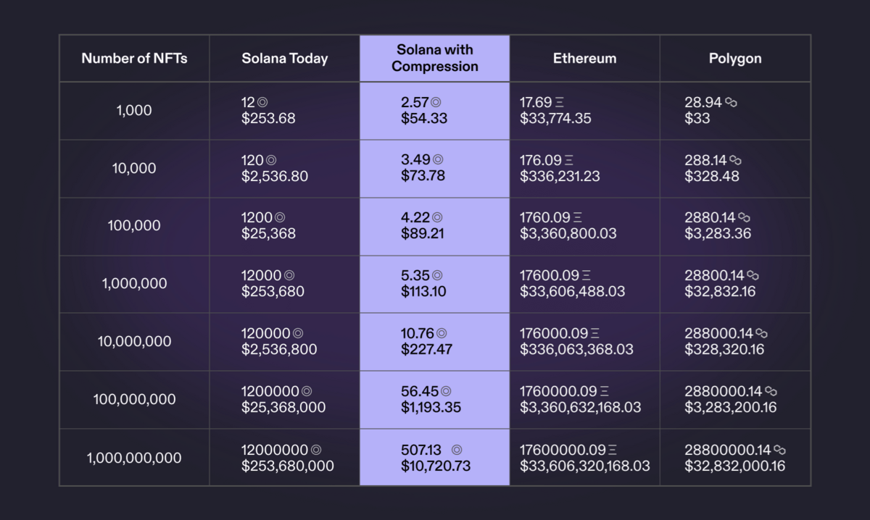
Task: Click the Solana symbol beside 10.76
Action: pos(441,333)
